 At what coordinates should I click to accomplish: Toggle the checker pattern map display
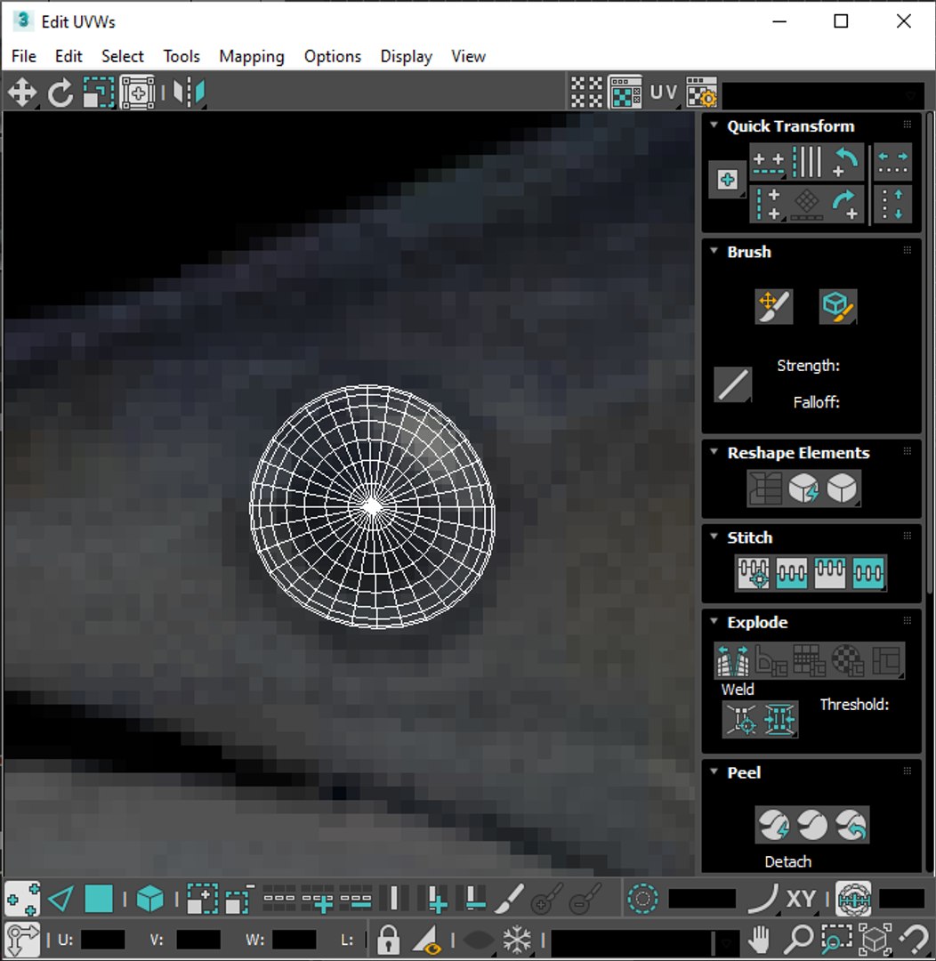[586, 93]
